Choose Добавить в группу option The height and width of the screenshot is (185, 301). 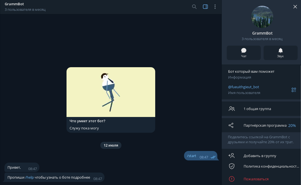tap(261, 156)
